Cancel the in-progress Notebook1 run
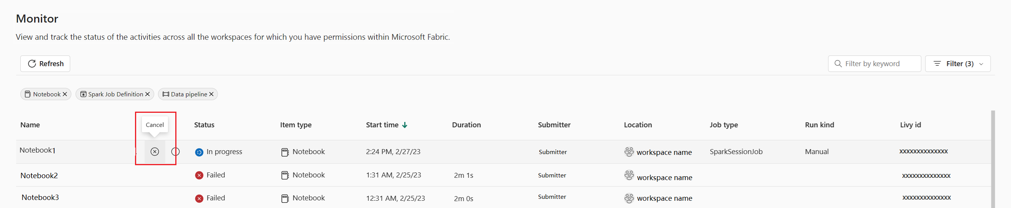This screenshot has width=1011, height=208. pyautogui.click(x=155, y=152)
